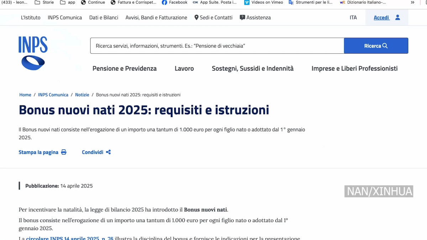The image size is (427, 240).
Task: Click the blue Ricerca button
Action: point(376,46)
